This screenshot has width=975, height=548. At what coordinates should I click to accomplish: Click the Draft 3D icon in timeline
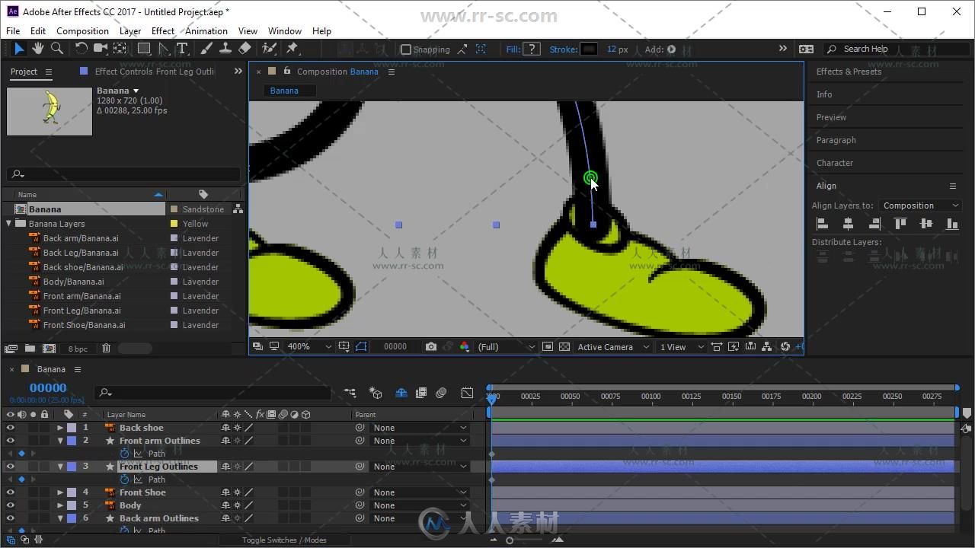pyautogui.click(x=376, y=393)
